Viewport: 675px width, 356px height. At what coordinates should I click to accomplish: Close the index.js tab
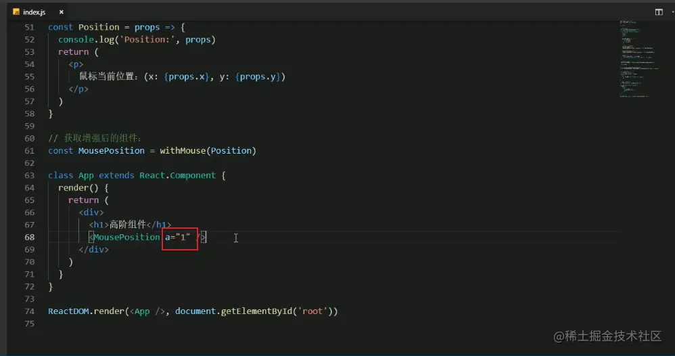(61, 12)
